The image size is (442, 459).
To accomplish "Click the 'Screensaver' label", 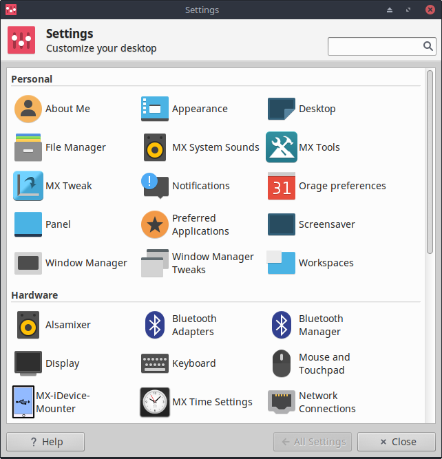I will pos(326,224).
